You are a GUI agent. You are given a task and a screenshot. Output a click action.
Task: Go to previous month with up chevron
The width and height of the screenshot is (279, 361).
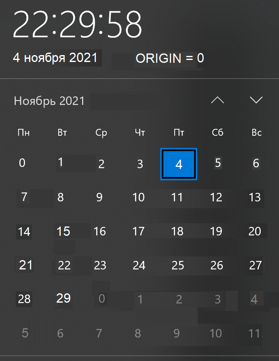pos(218,100)
